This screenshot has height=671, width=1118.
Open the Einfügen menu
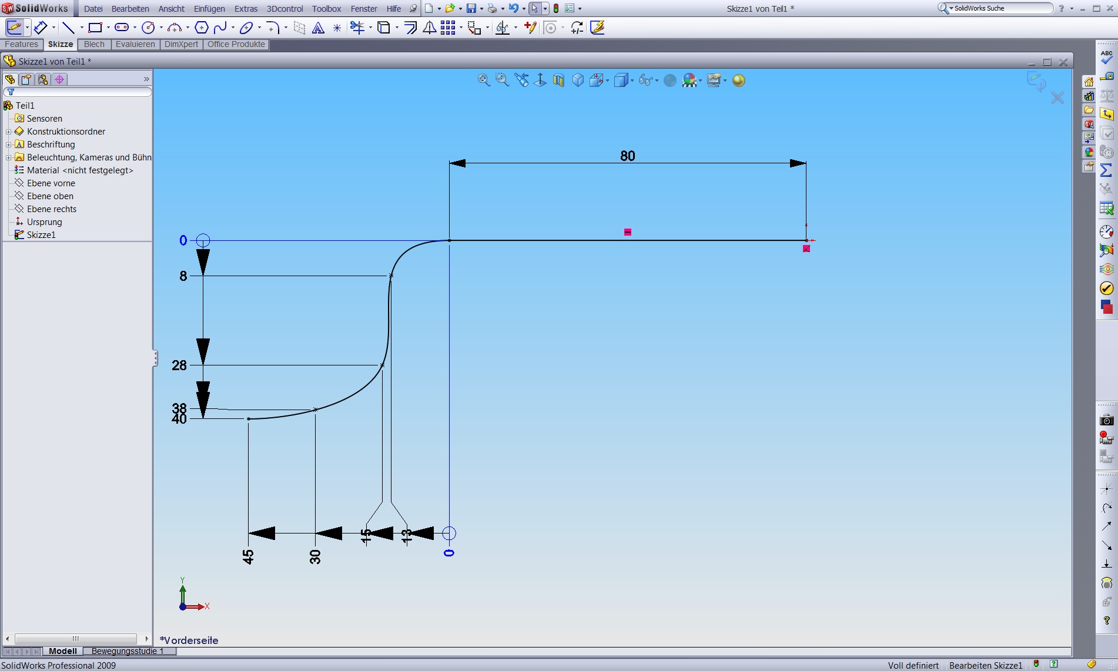click(209, 9)
